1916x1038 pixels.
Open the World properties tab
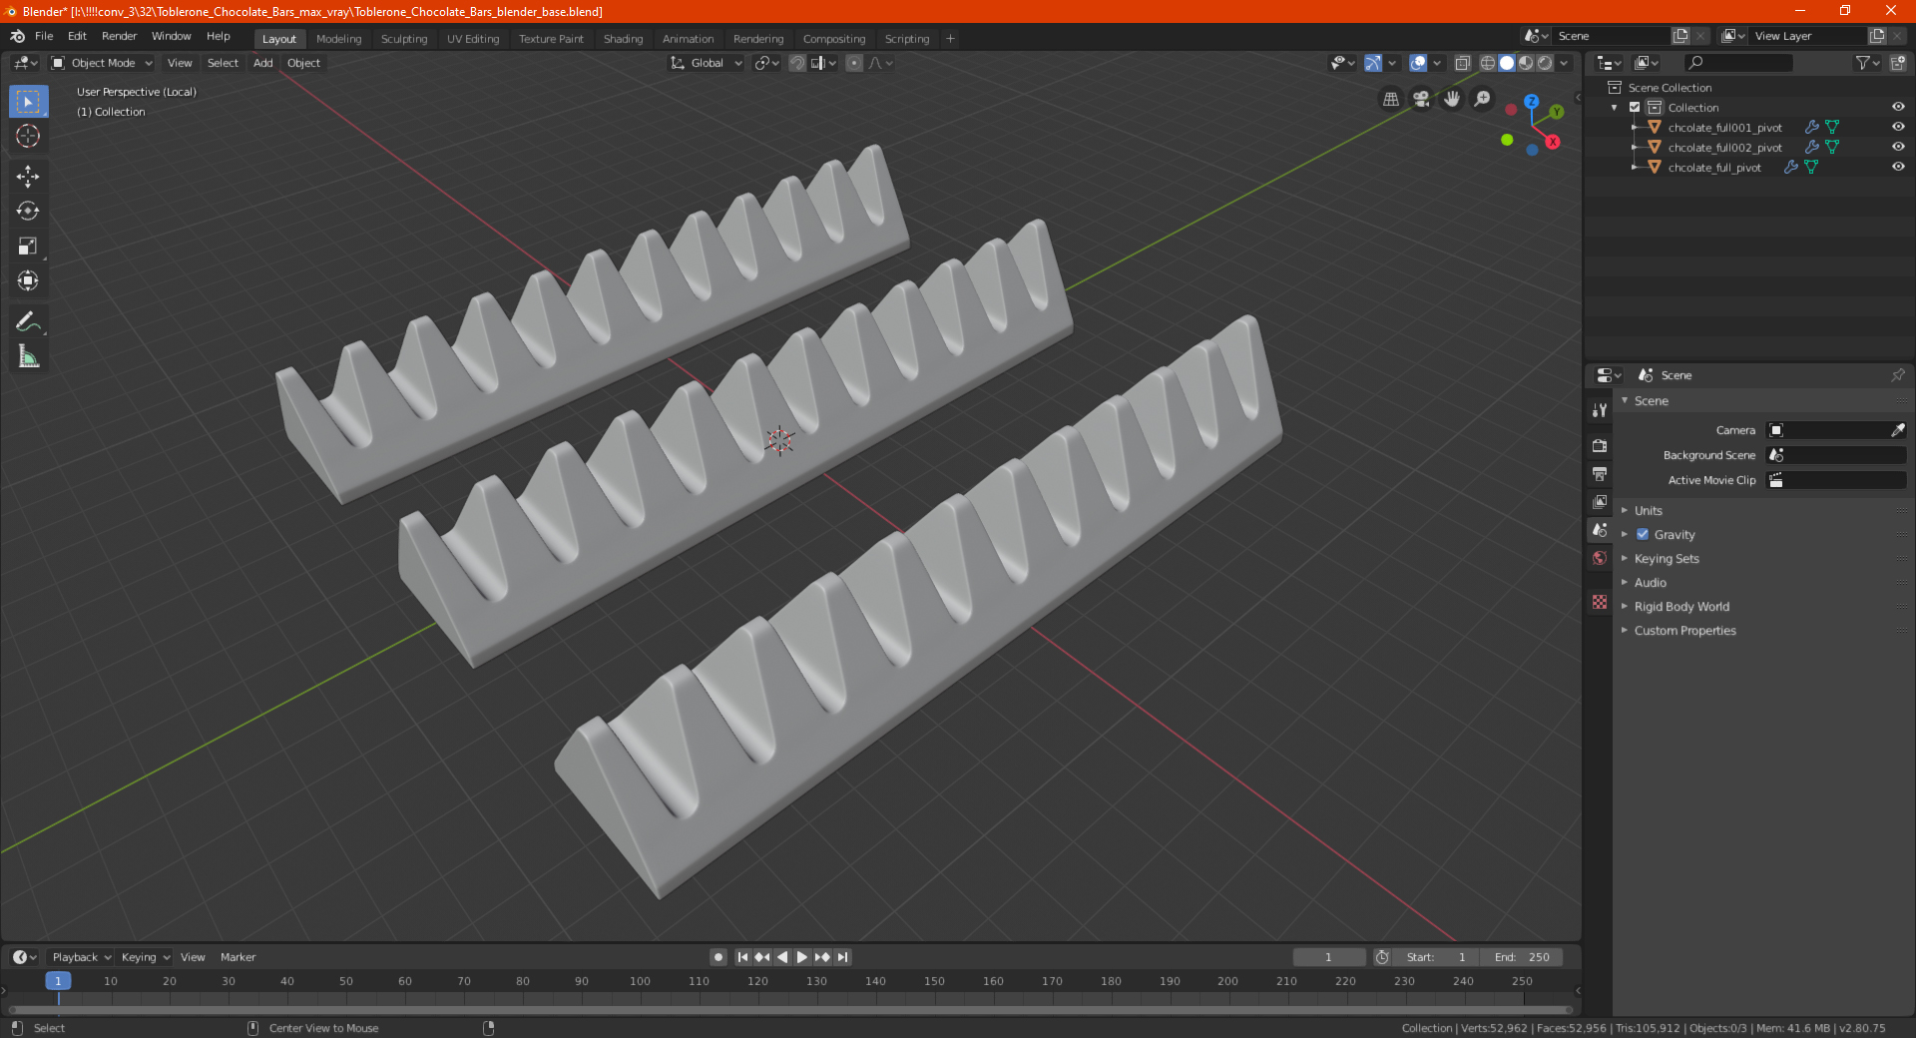pyautogui.click(x=1600, y=558)
